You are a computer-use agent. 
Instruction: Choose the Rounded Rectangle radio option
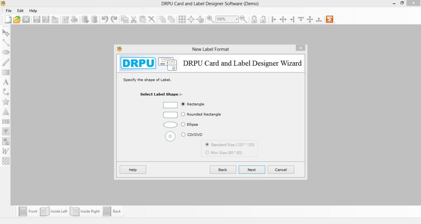(183, 114)
